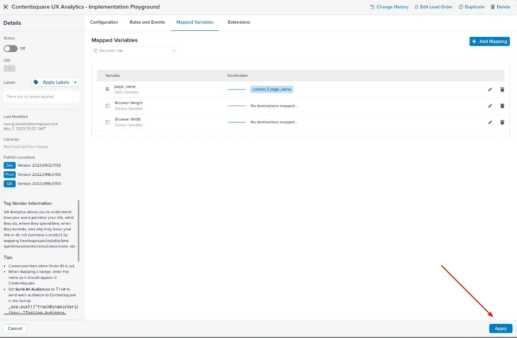This screenshot has height=338, width=517.
Task: Duplicate this tag
Action: click(x=472, y=7)
